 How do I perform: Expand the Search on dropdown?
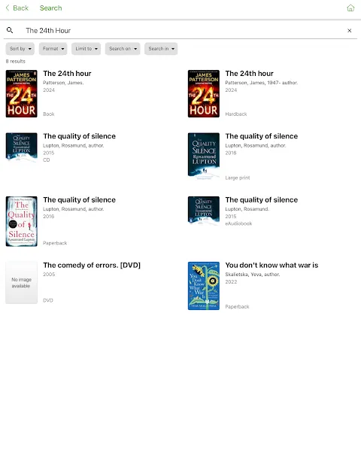[123, 49]
